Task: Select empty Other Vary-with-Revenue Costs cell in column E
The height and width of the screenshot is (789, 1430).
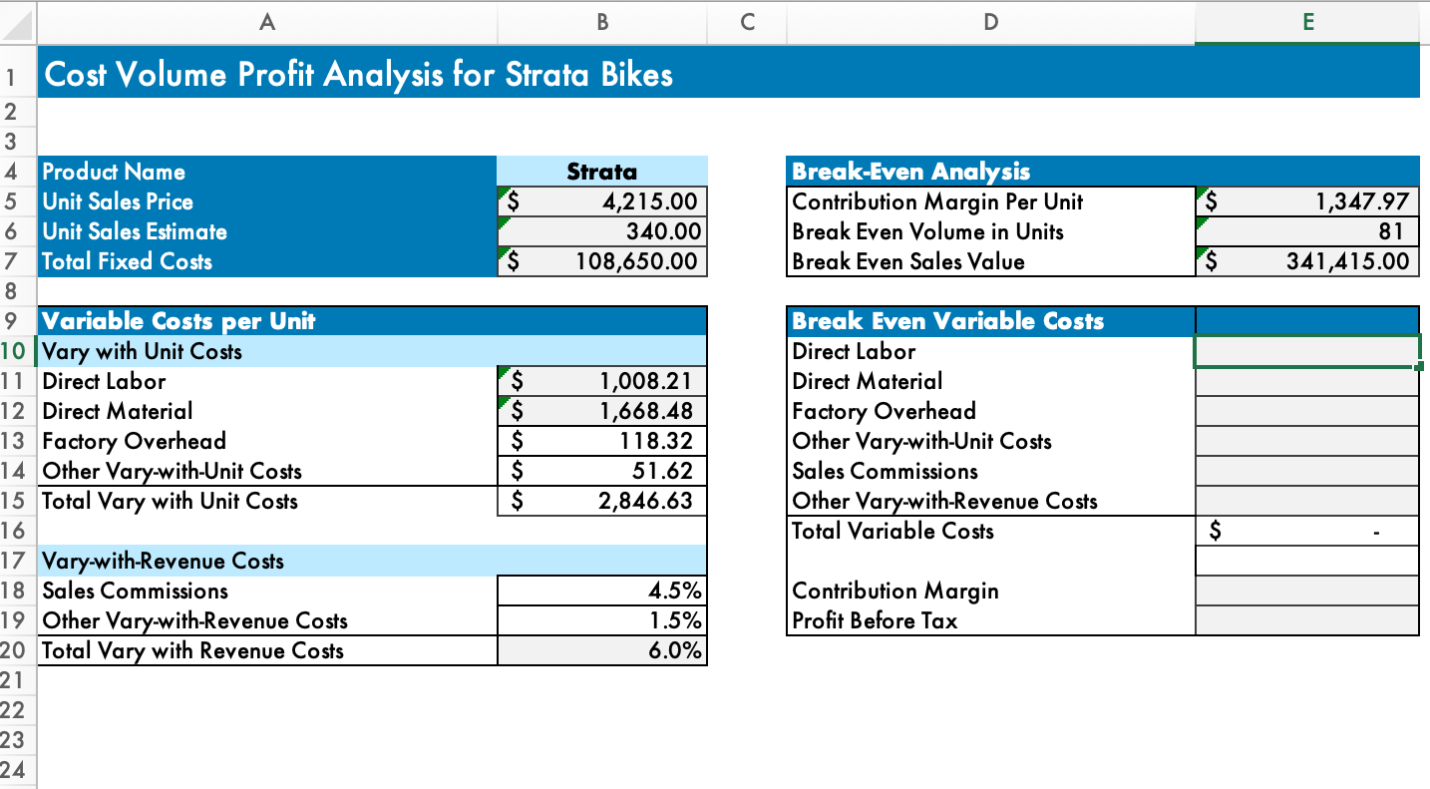Action: (1307, 501)
